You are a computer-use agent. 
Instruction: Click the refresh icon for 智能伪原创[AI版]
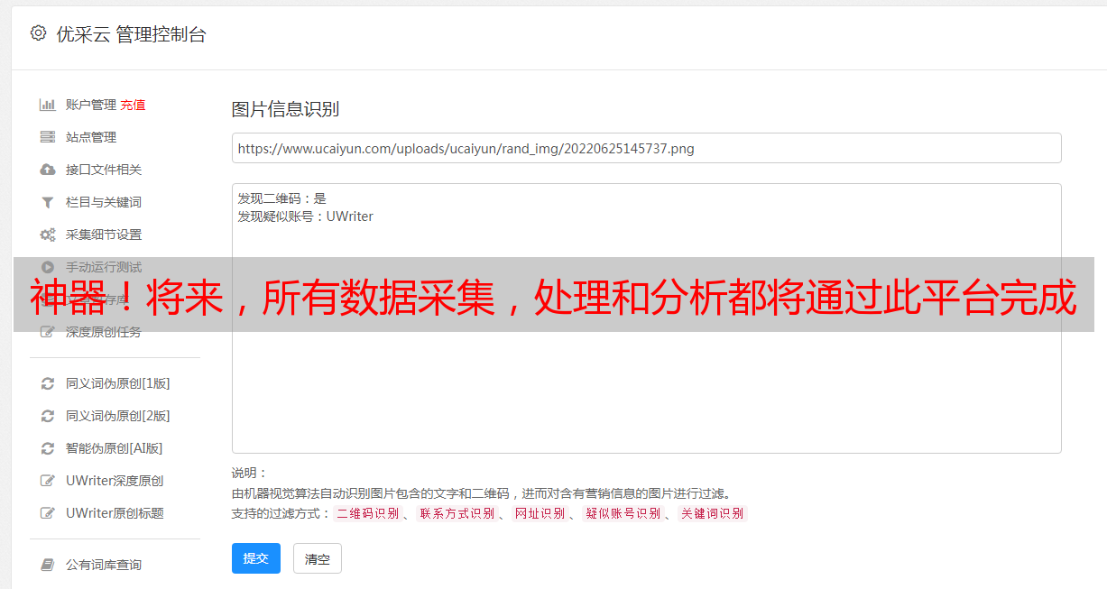coord(48,448)
